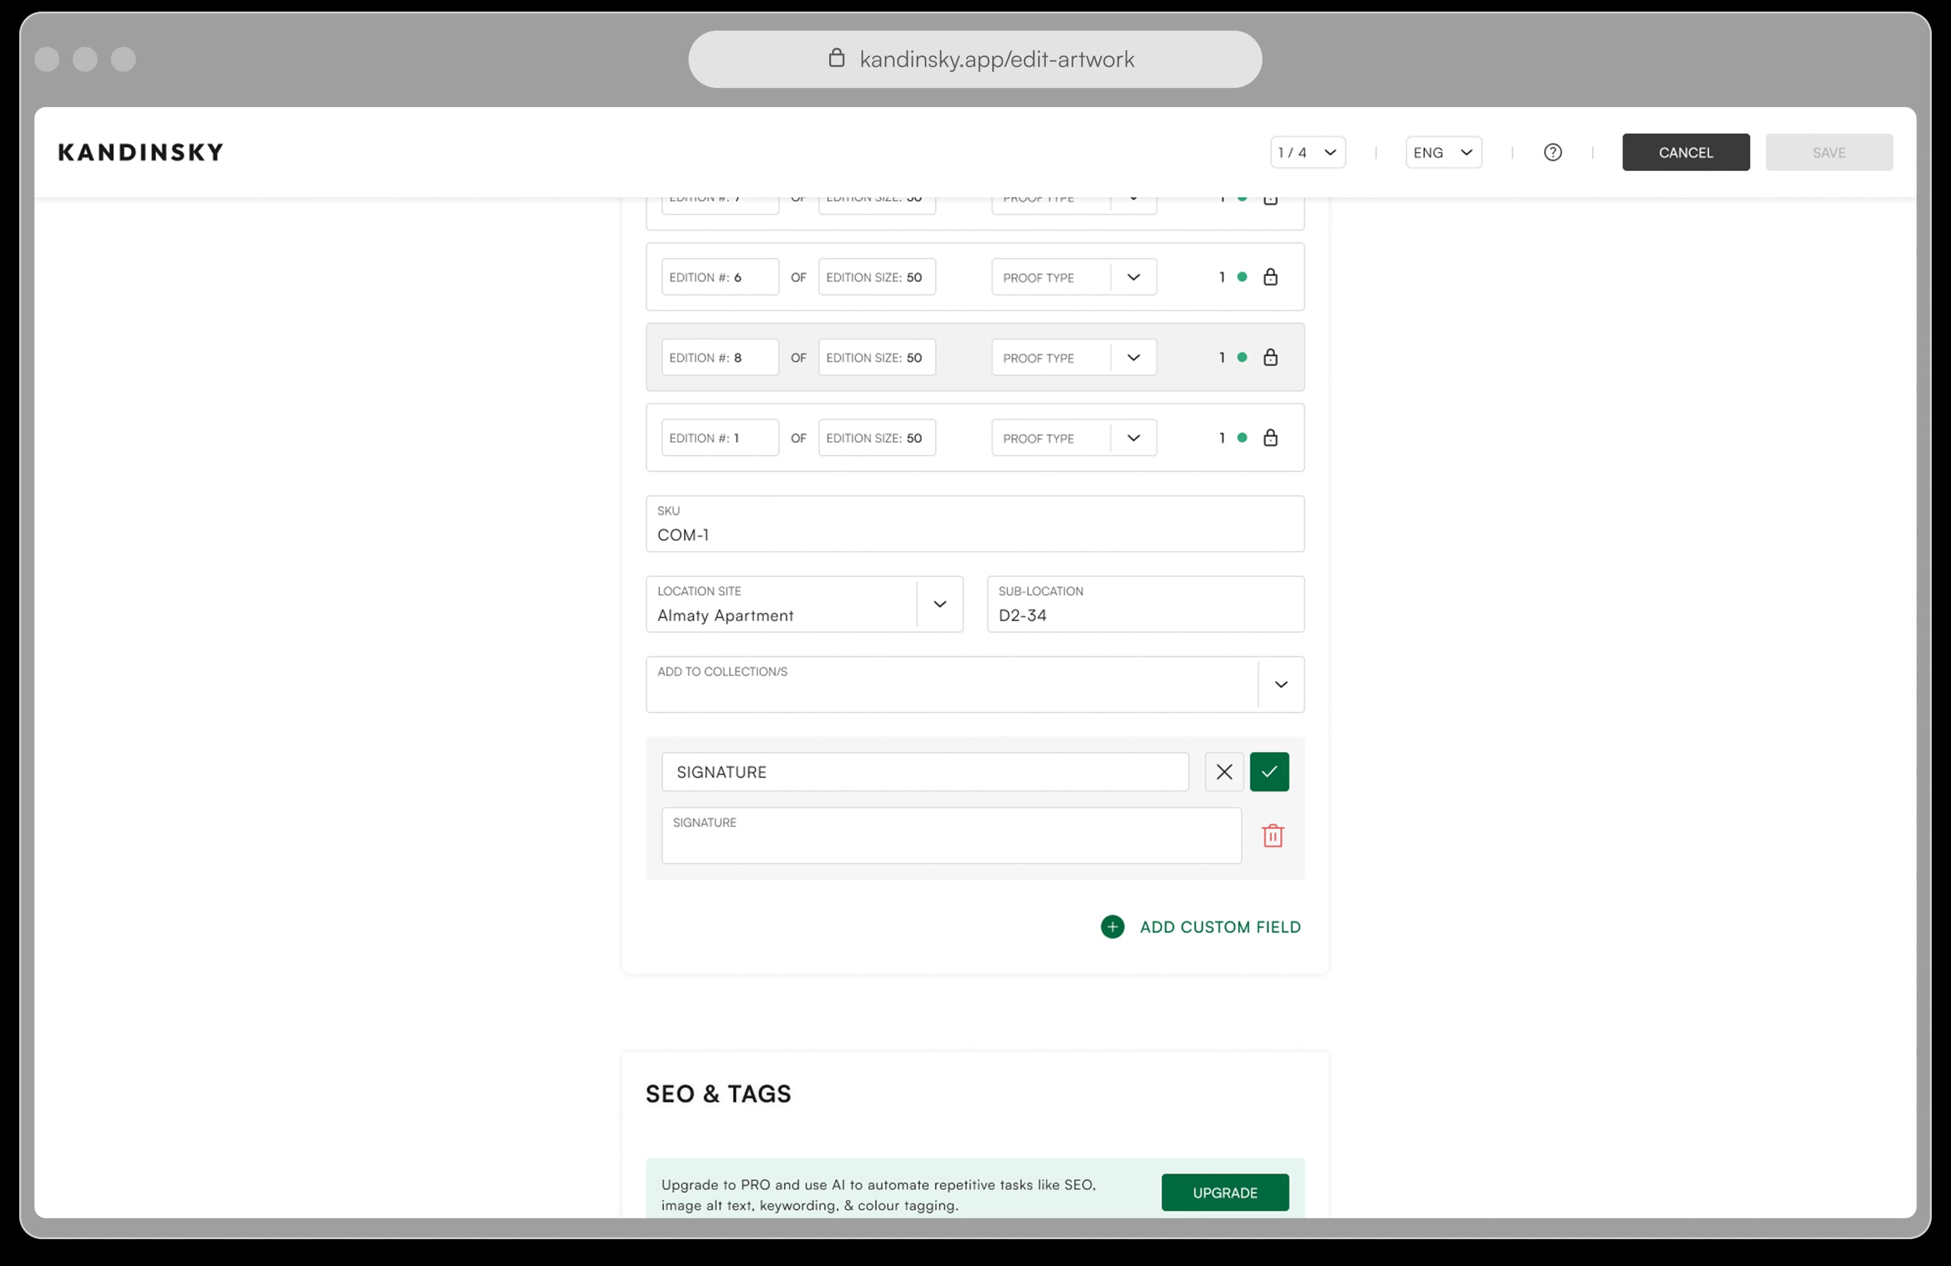Click the CANCEL button
This screenshot has width=1951, height=1266.
pos(1685,152)
